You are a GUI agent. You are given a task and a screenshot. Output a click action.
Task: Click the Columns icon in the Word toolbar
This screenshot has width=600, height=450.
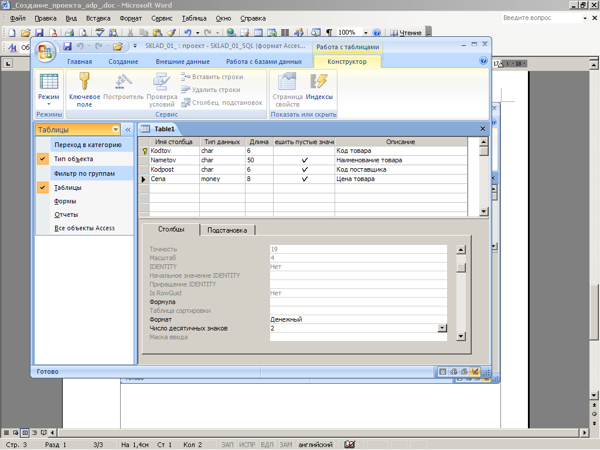point(285,33)
